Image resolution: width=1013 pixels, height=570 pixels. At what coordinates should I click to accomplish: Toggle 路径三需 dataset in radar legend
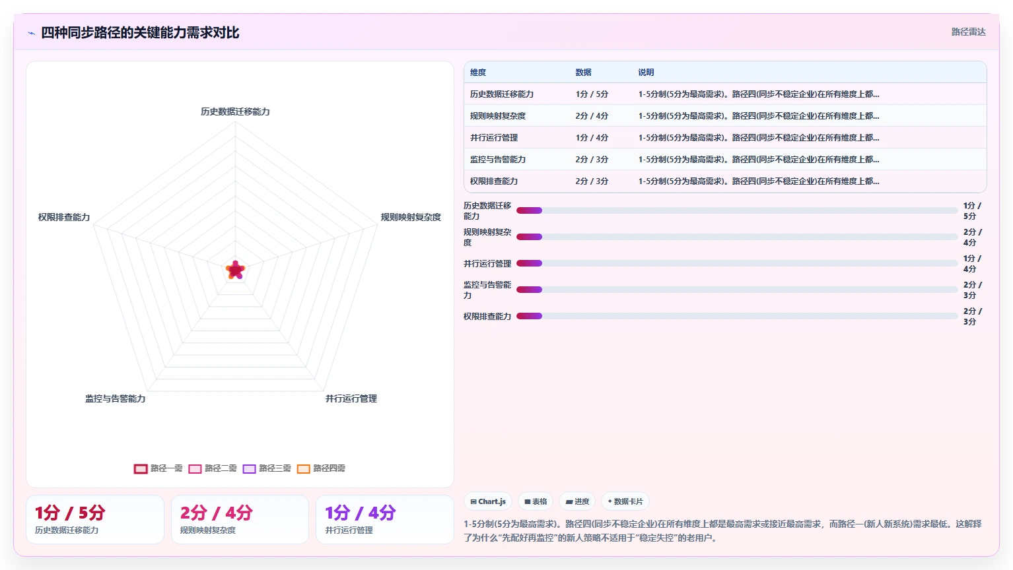pos(266,468)
